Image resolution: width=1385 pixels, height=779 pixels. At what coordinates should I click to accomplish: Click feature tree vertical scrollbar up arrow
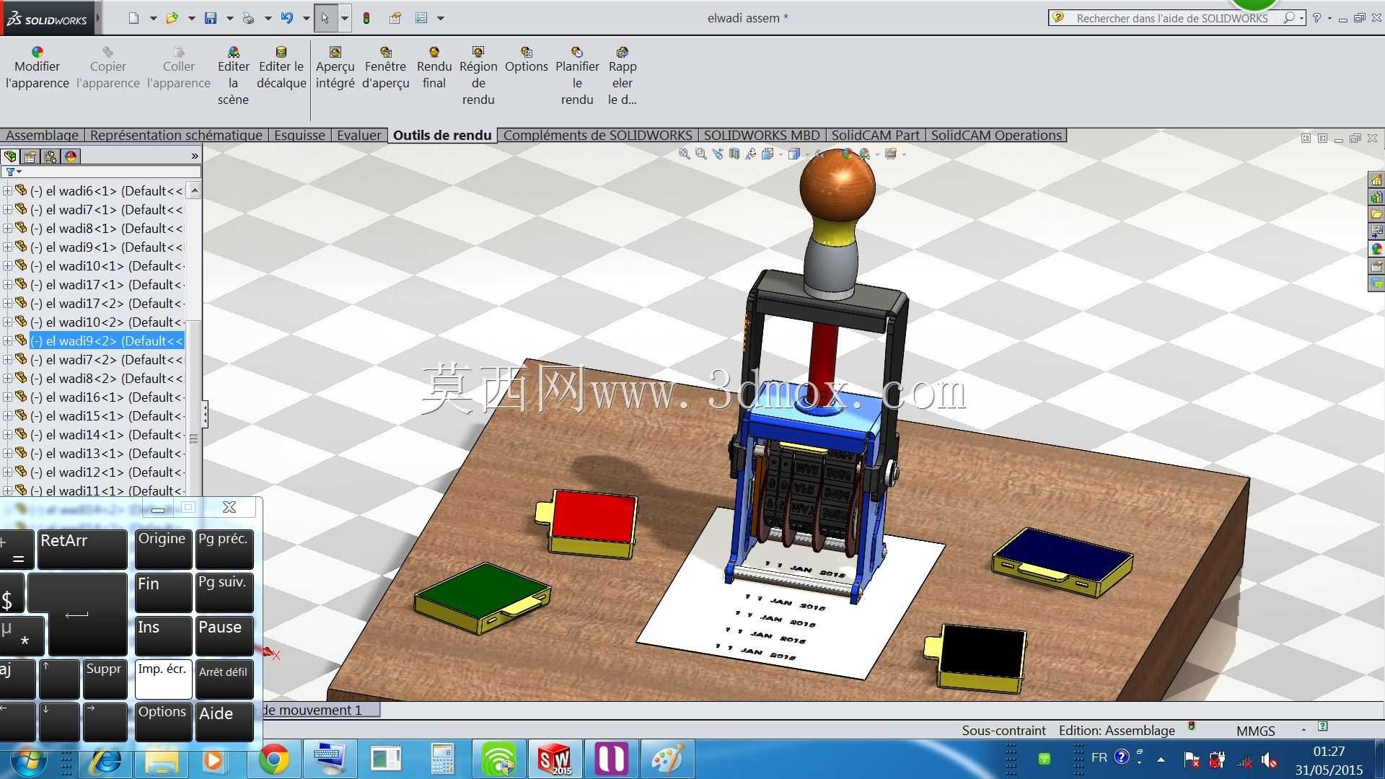(x=194, y=191)
